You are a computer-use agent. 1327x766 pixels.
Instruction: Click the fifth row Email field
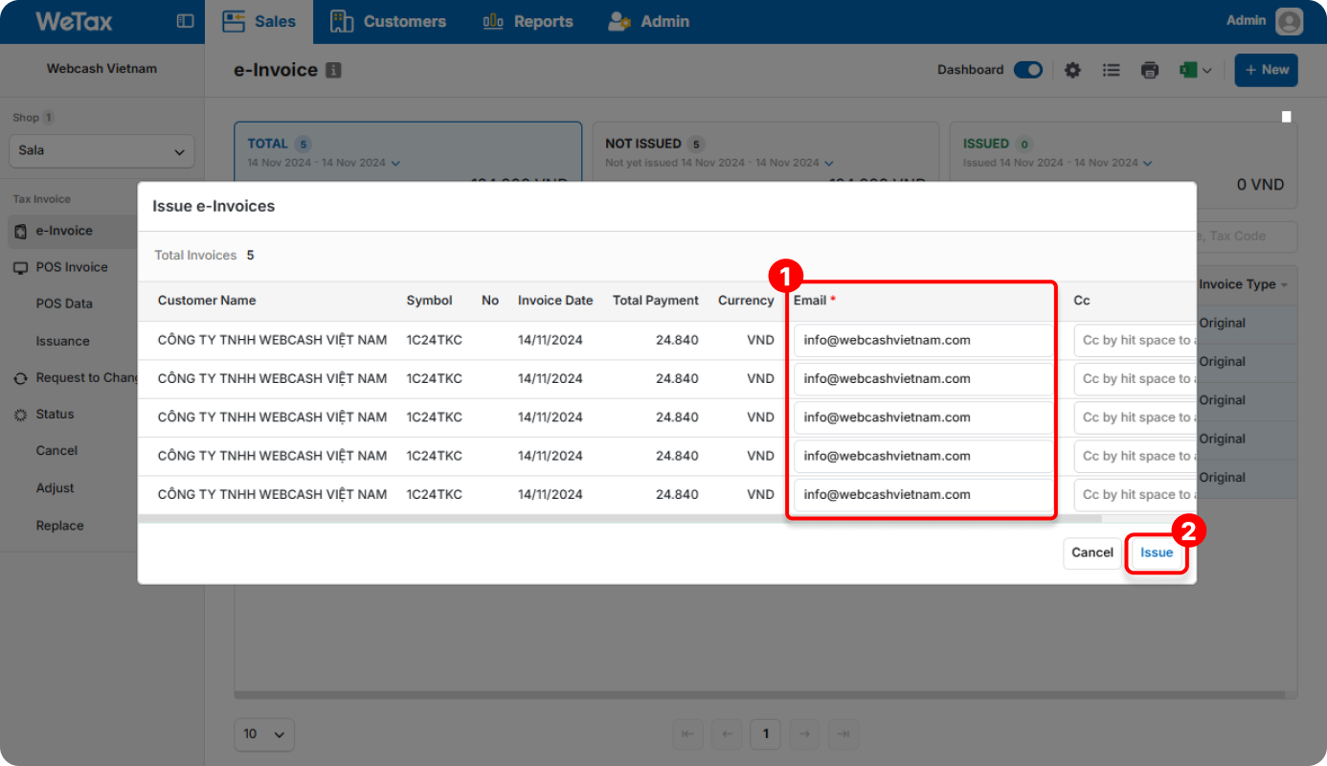click(923, 494)
